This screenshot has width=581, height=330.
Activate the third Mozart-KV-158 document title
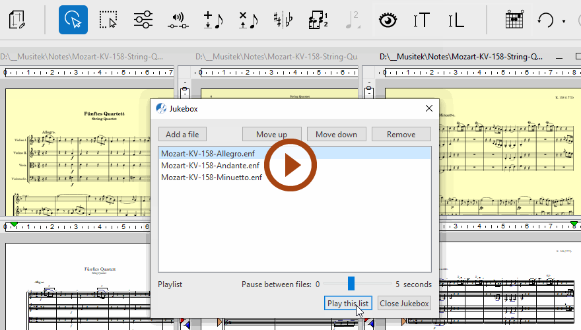[461, 57]
